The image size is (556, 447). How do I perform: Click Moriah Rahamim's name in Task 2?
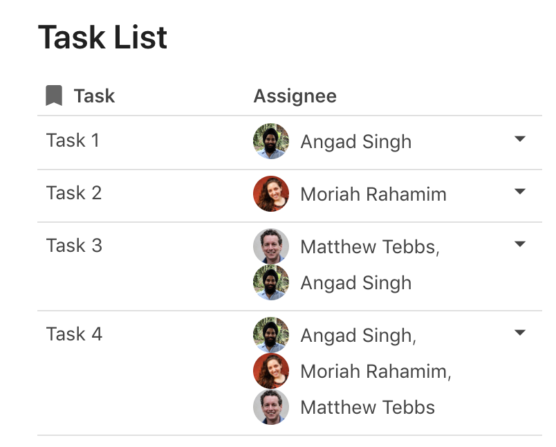pyautogui.click(x=373, y=194)
